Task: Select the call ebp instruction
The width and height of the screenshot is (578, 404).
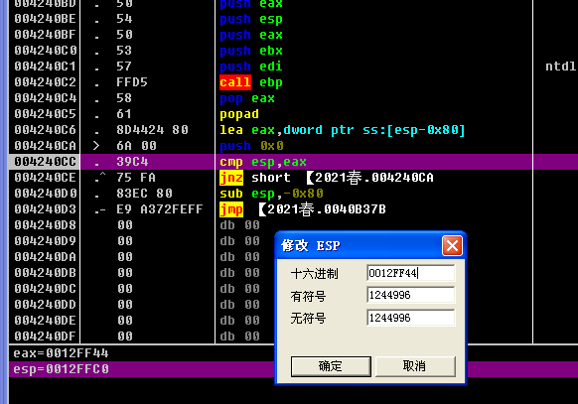Action: coord(251,82)
